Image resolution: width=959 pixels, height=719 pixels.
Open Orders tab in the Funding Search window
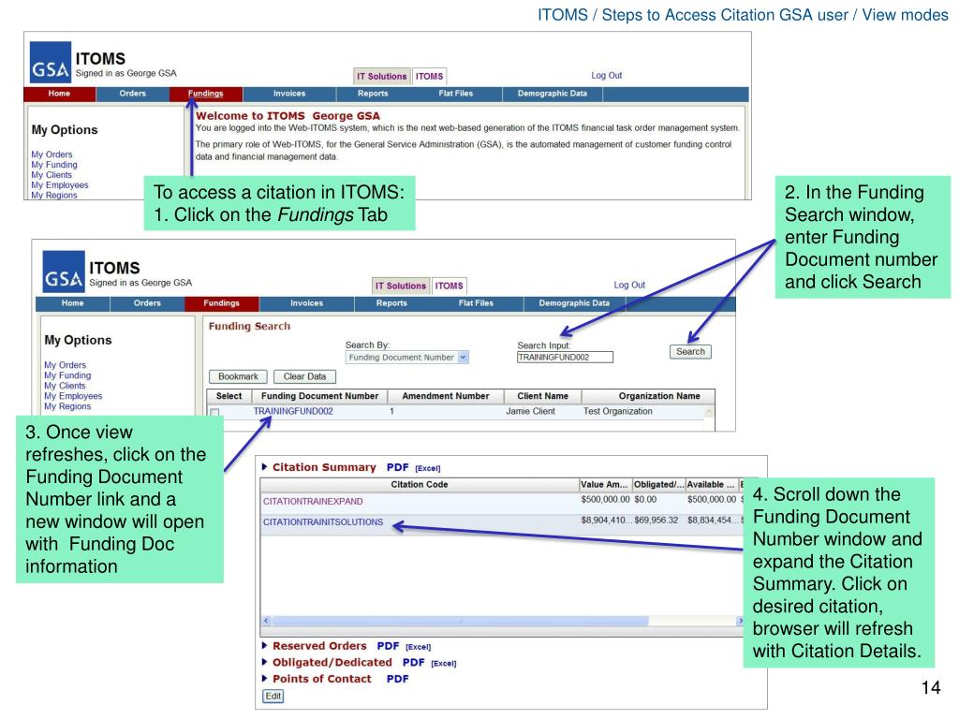[x=147, y=303]
